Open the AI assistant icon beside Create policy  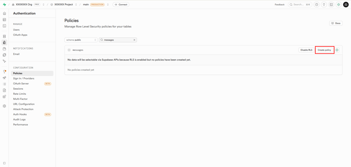click(x=337, y=50)
